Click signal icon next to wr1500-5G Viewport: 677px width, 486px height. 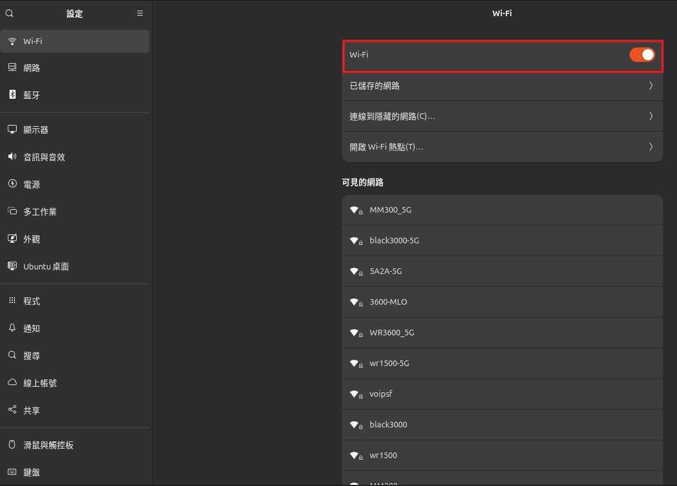(356, 364)
